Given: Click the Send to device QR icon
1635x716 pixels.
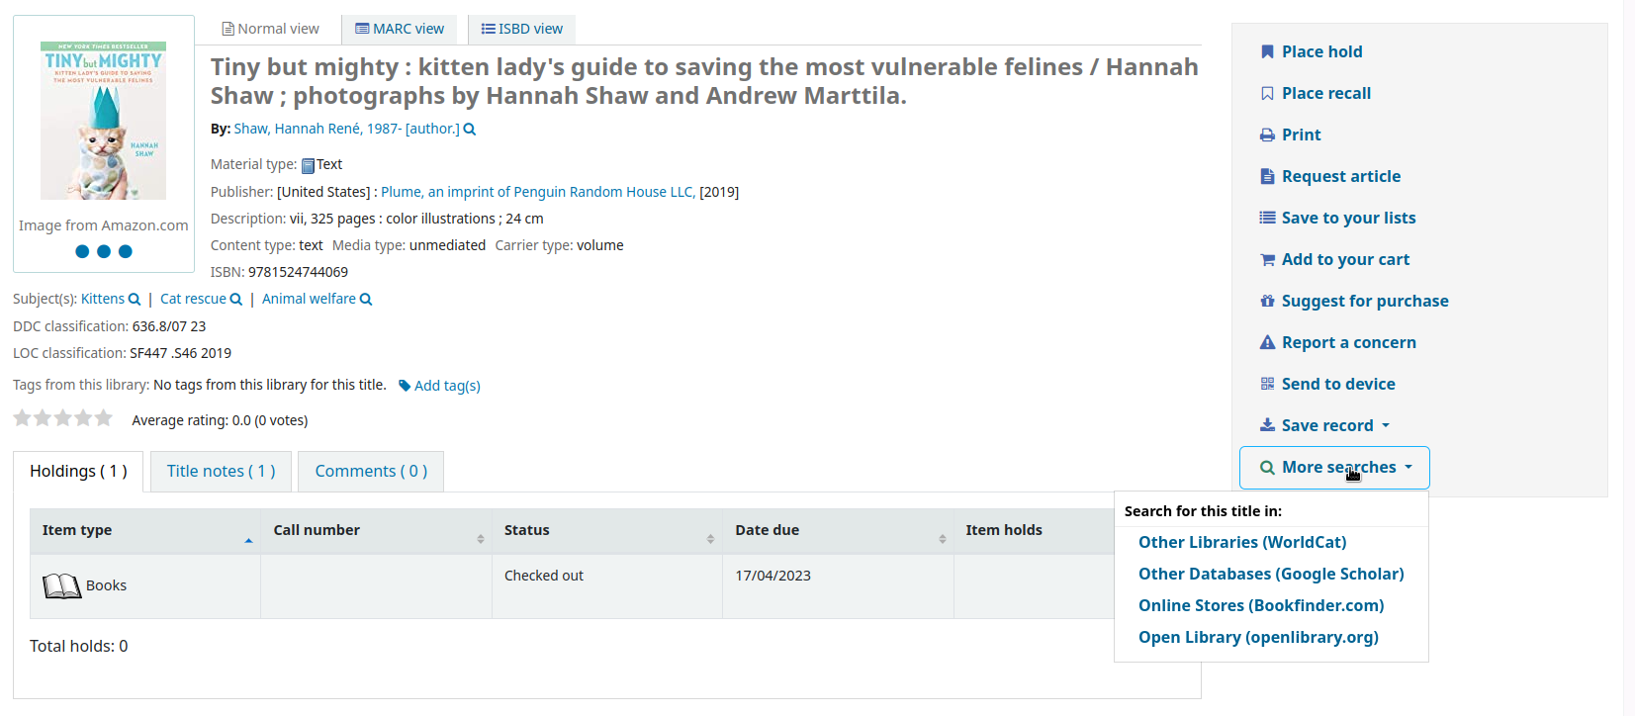Looking at the screenshot, I should (1267, 384).
